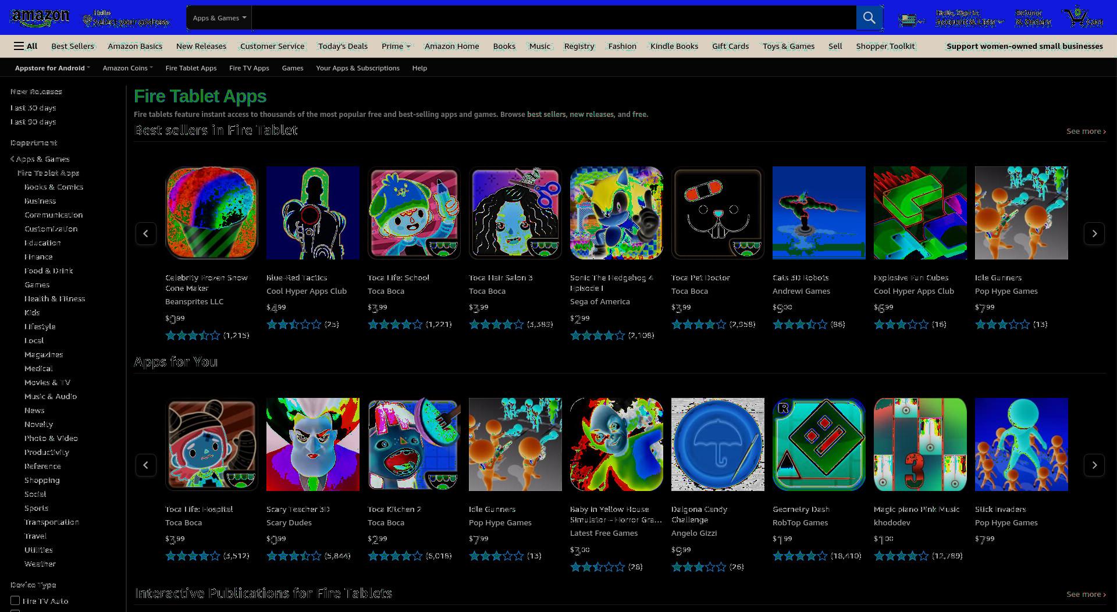Open Magic piano Pink Music icon

point(920,444)
